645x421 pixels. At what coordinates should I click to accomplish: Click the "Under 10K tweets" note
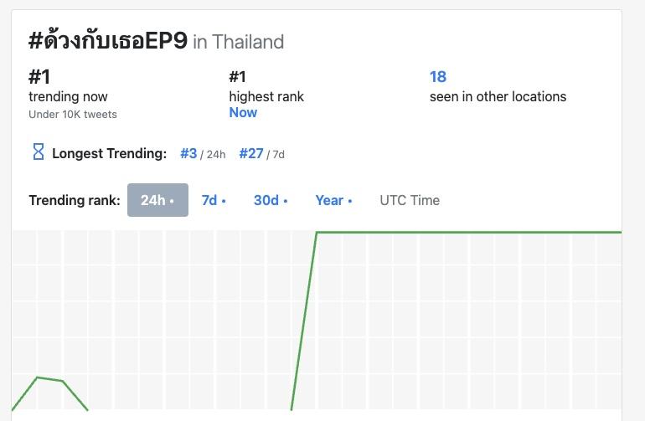click(73, 114)
